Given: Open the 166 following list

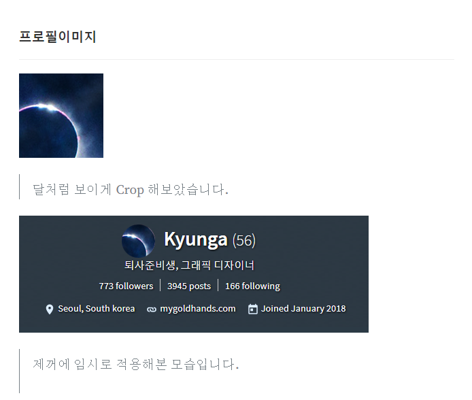Looking at the screenshot, I should click(x=252, y=286).
